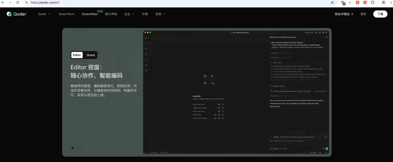Expand the to-do list with the down chevron
The width and height of the screenshot is (393, 162).
click(x=299, y=82)
